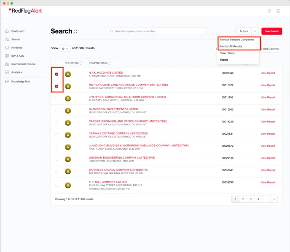This screenshot has width=290, height=252.
Task: Click the Analytics chart icon in sidebar
Action: (x=7, y=72)
